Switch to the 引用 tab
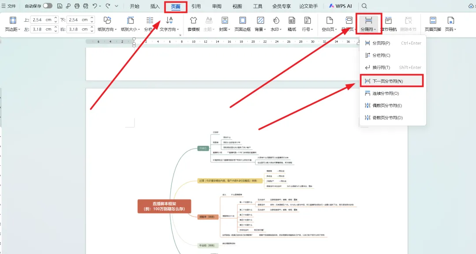 [x=196, y=6]
